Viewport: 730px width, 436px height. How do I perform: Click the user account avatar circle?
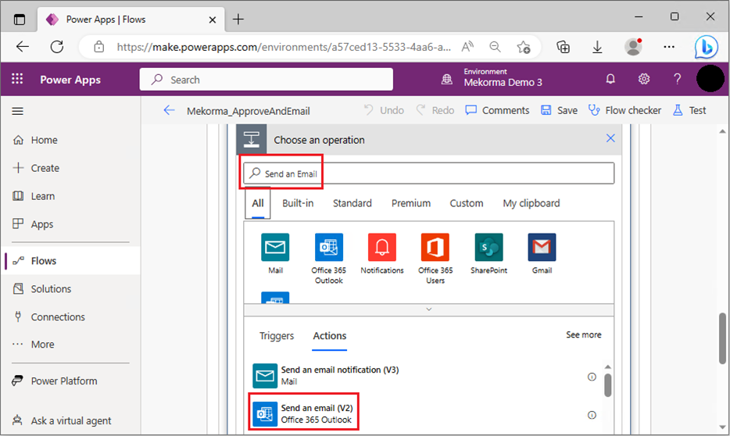point(710,79)
